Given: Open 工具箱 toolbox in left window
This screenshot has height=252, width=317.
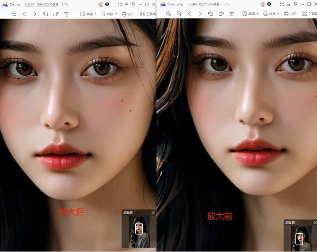Looking at the screenshot, I should (x=148, y=14).
